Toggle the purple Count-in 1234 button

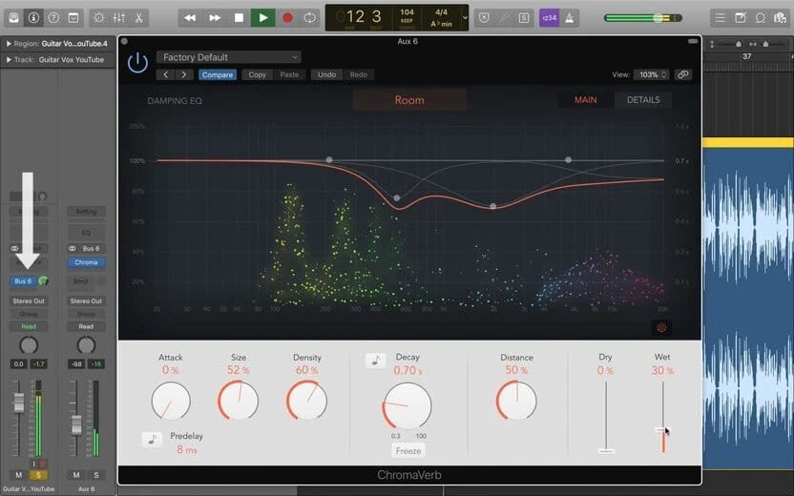pyautogui.click(x=549, y=18)
